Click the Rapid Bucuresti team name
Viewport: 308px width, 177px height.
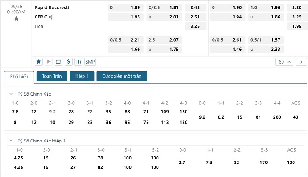pos(52,7)
